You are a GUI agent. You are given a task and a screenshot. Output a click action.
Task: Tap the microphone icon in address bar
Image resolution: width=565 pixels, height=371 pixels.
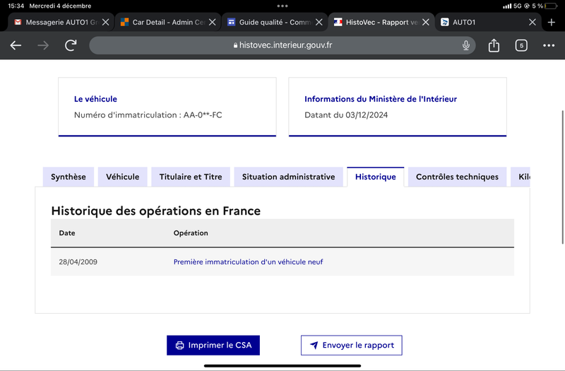coord(466,45)
